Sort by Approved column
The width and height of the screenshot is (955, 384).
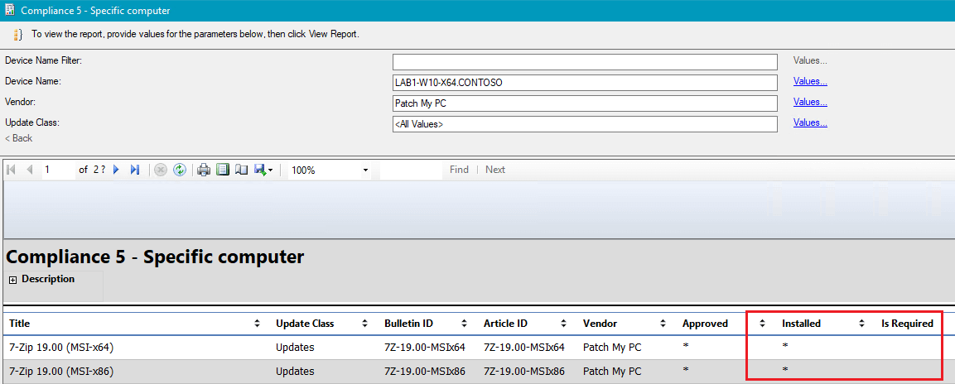point(763,324)
